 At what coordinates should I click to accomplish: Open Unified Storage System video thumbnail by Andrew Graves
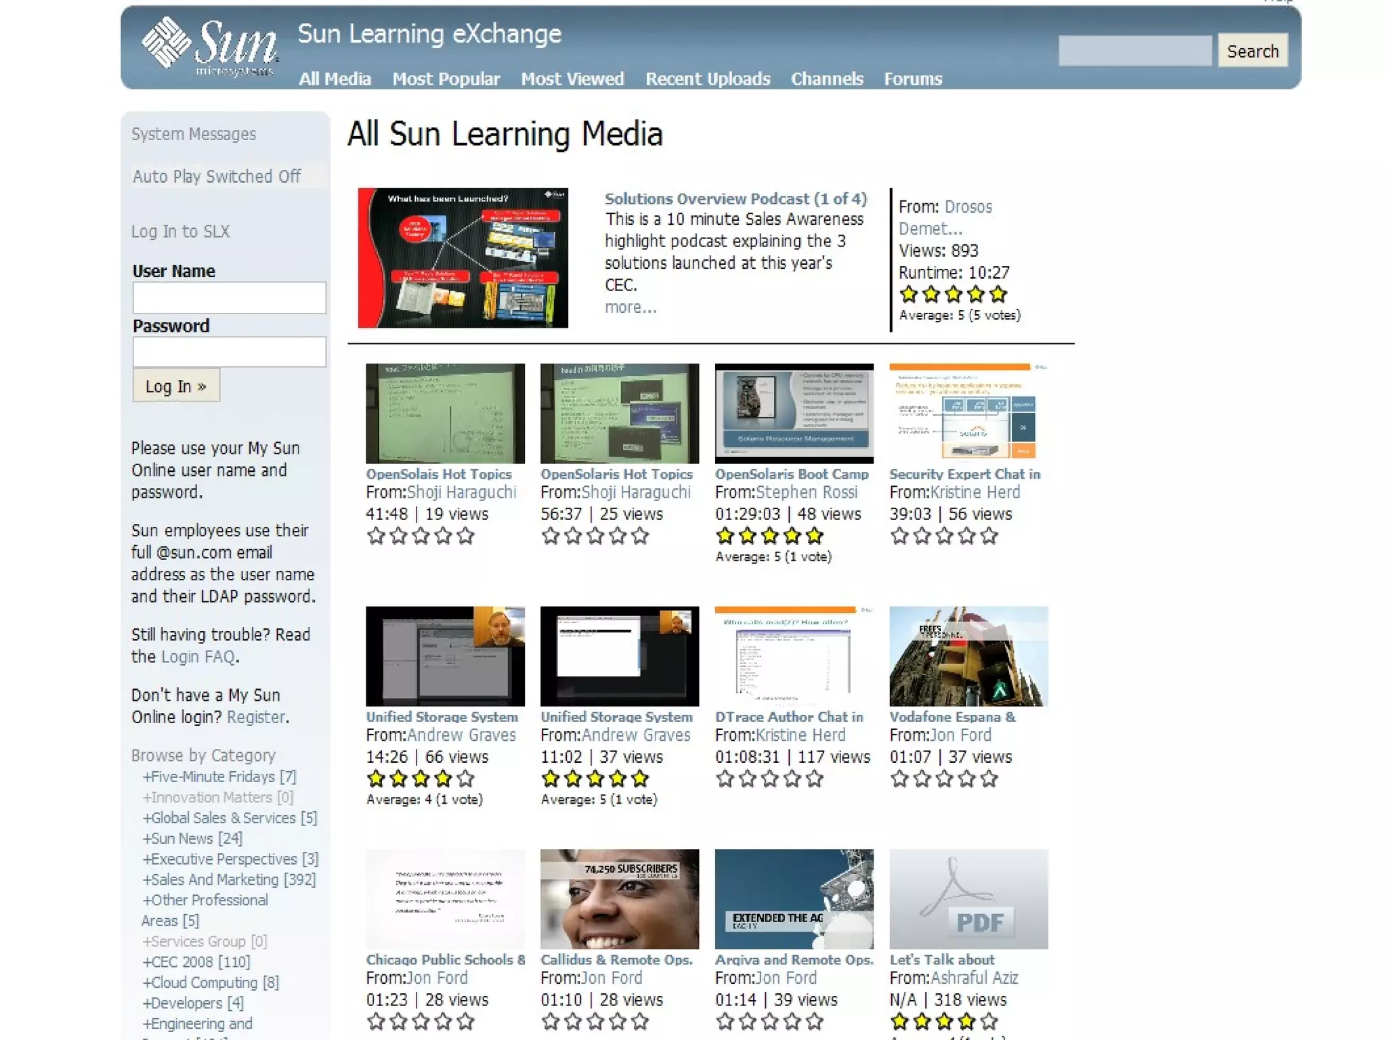pyautogui.click(x=445, y=656)
